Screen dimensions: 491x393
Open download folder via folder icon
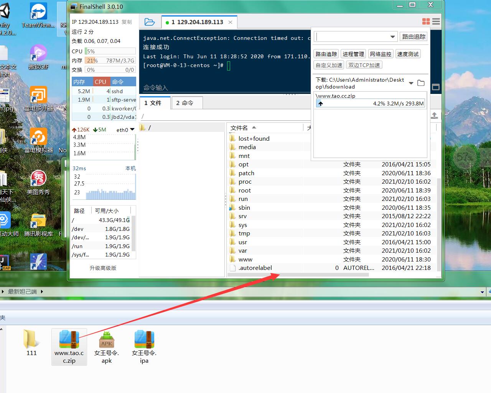pyautogui.click(x=421, y=83)
